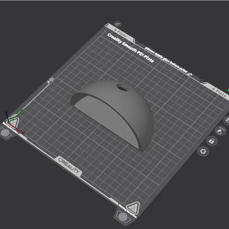Click the AUTO orient plate icon
229x229 pixels.
click(x=220, y=130)
